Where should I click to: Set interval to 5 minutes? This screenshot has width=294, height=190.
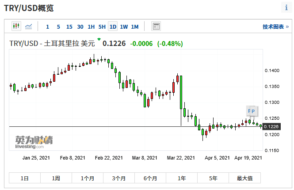coord(58,27)
